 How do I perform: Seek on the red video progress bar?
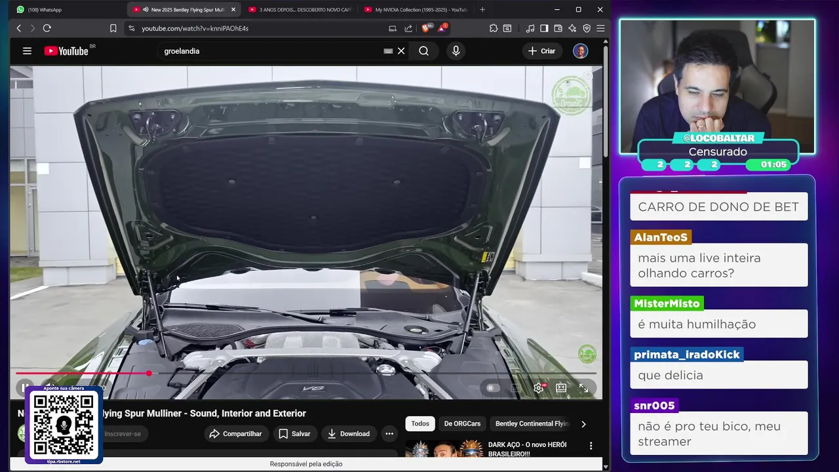coord(306,373)
